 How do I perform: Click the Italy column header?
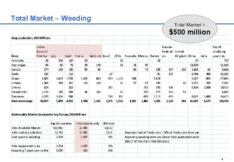[53, 56]
